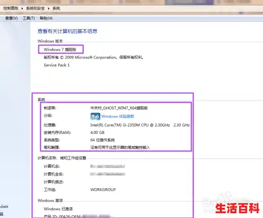Click the WORKGROUP value
This screenshot has width=263, height=218.
pos(103,190)
